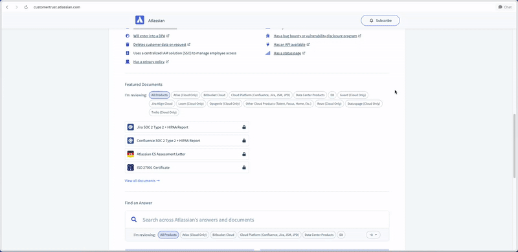Select All Products chip in search filters
Image resolution: width=518 pixels, height=252 pixels.
click(x=168, y=235)
